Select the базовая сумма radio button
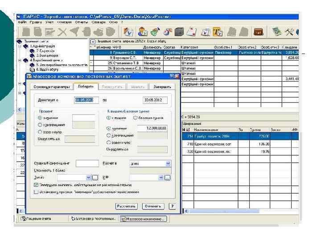The width and height of the screenshot is (321, 241). pyautogui.click(x=135, y=118)
